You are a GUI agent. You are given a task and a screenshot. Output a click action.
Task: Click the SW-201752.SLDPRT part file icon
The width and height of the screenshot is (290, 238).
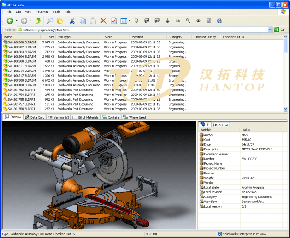click(6, 90)
